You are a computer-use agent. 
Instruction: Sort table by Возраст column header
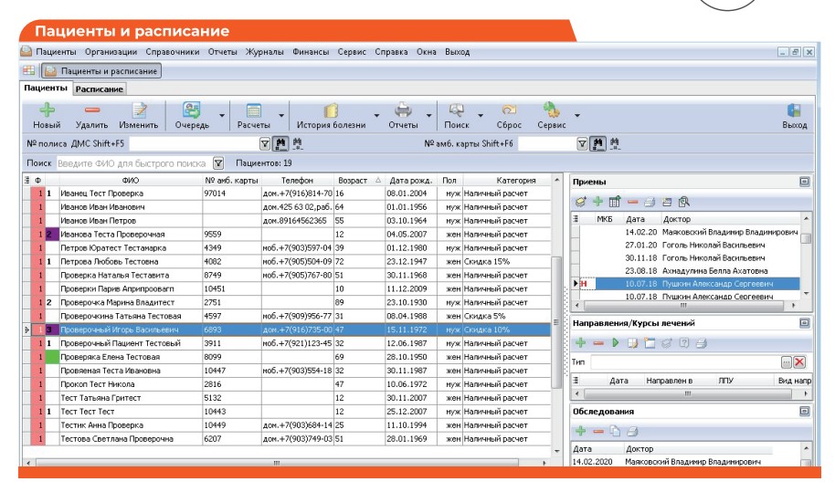coord(356,181)
